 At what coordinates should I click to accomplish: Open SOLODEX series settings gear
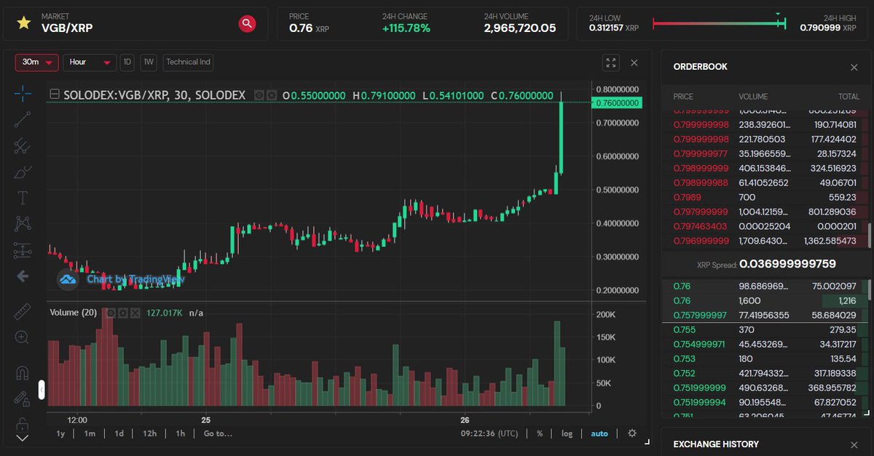pos(272,95)
